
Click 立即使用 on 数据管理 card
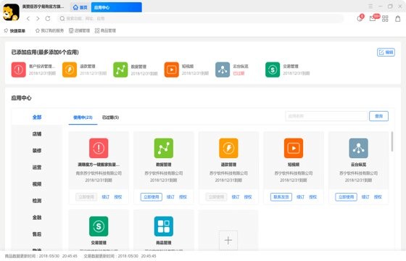tap(152, 197)
